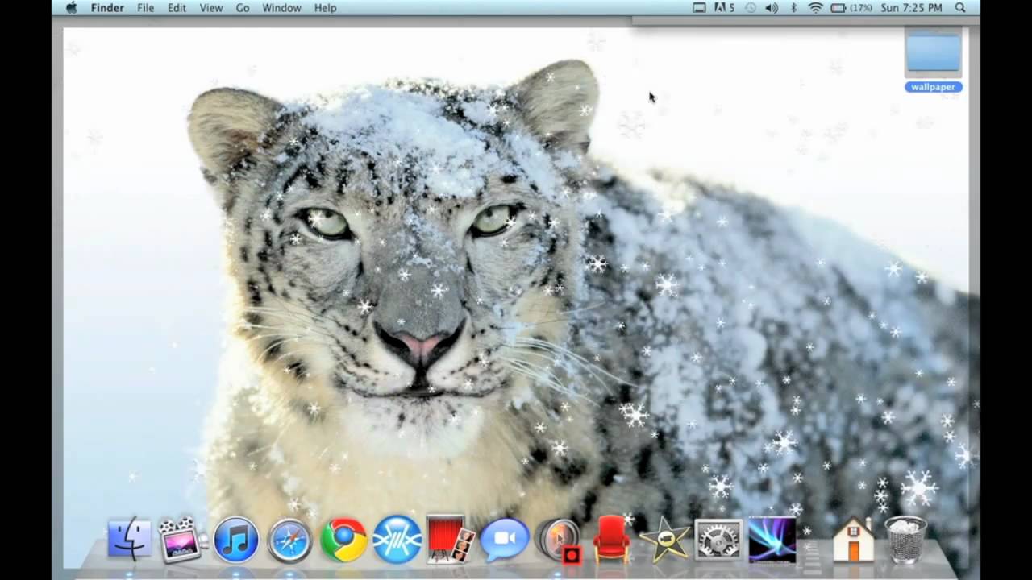1032x580 pixels.
Task: Open the Trash in the Dock
Action: coord(906,540)
